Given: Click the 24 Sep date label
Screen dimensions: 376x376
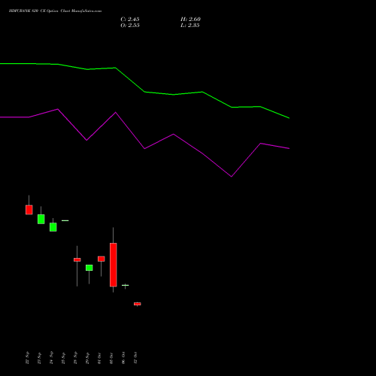Looking at the screenshot, I should (x=51, y=358).
